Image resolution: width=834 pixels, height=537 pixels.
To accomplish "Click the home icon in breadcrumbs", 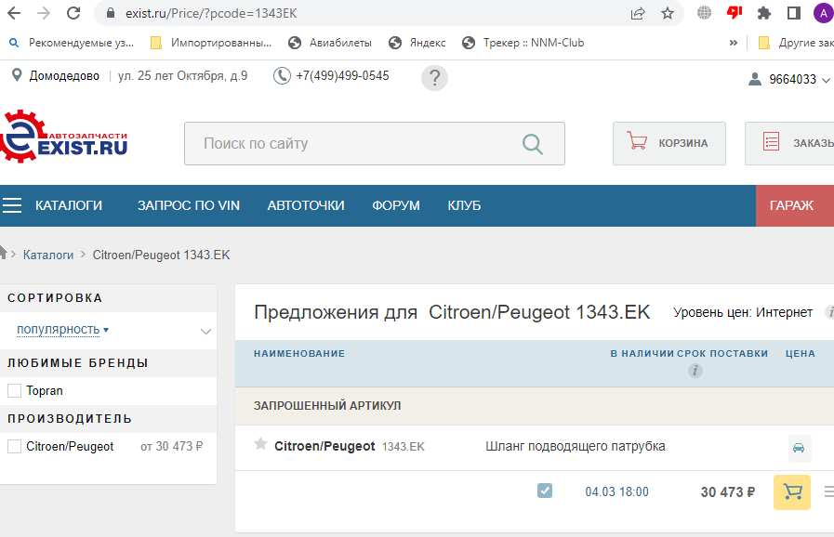I will pyautogui.click(x=3, y=252).
